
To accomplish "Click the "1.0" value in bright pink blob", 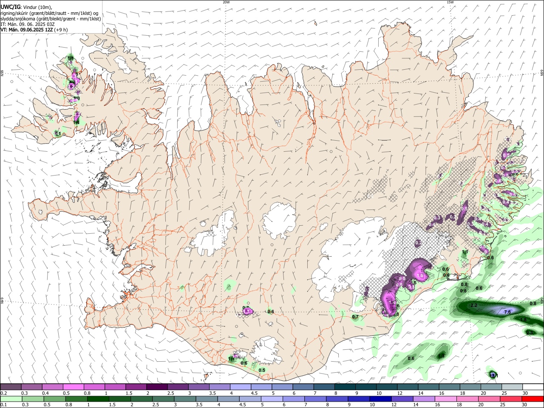I will coord(420,275).
